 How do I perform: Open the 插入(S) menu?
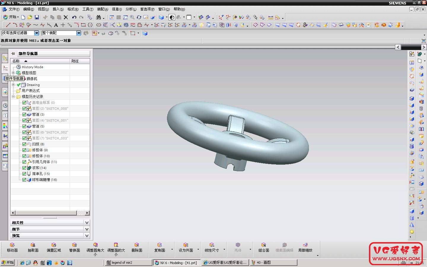[58, 9]
